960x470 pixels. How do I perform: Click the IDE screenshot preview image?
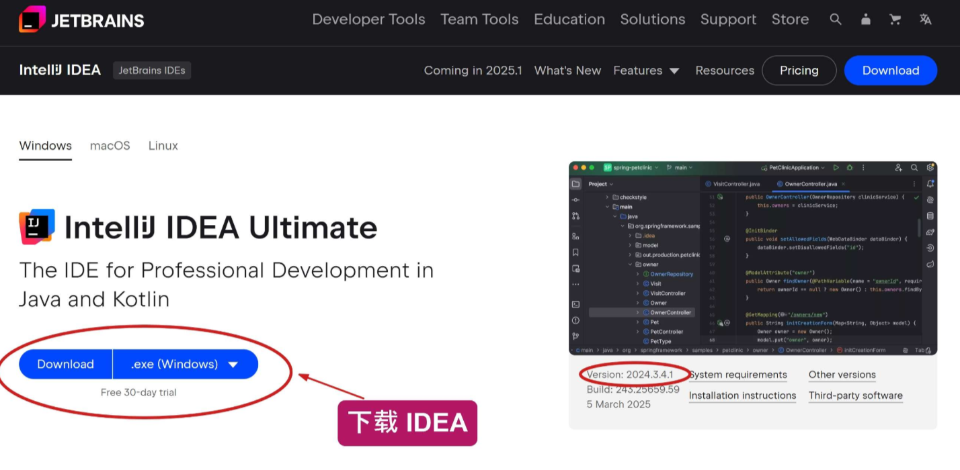753,258
